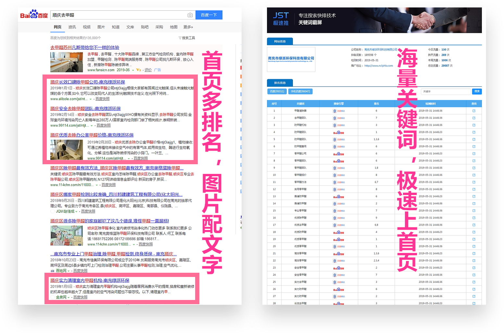This screenshot has width=504, height=333.
Task: Click the JST 极速推 logo in banner
Action: 281,19
